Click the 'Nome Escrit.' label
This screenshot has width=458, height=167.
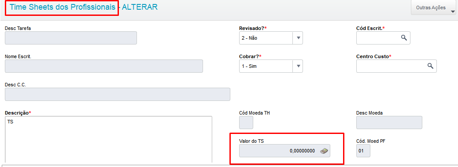18,56
